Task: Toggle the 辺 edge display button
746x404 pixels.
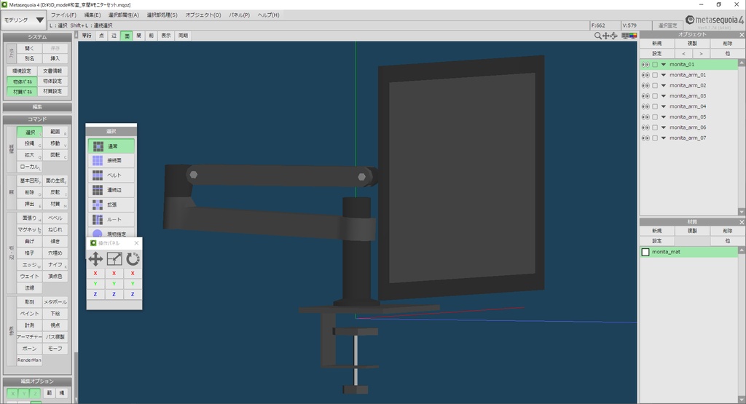Action: tap(114, 36)
